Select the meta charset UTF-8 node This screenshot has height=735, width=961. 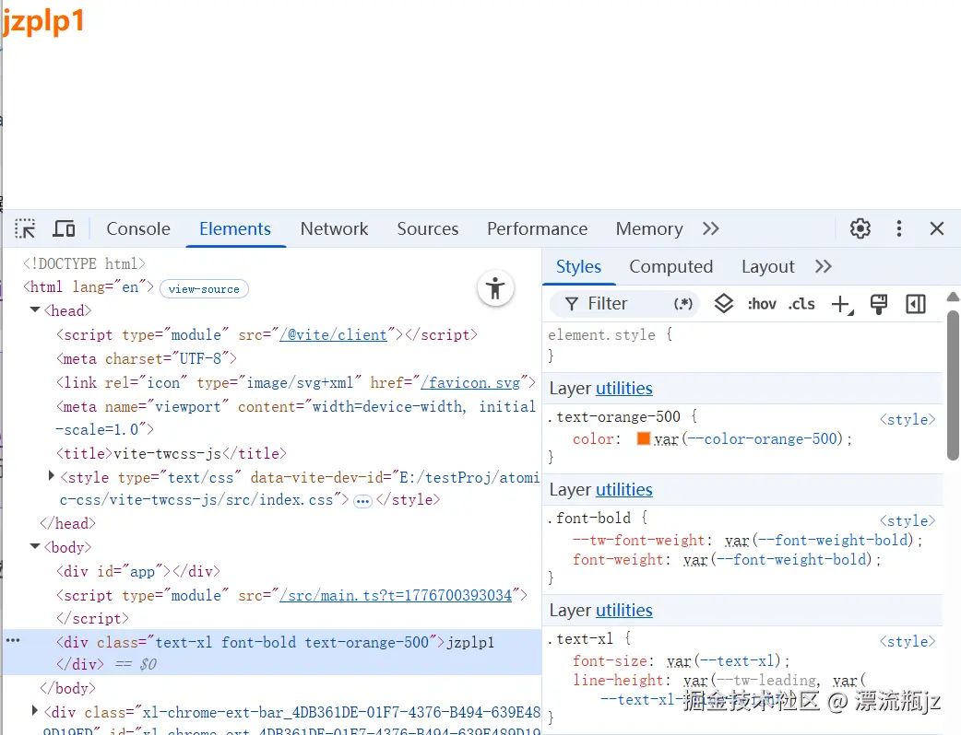point(147,358)
